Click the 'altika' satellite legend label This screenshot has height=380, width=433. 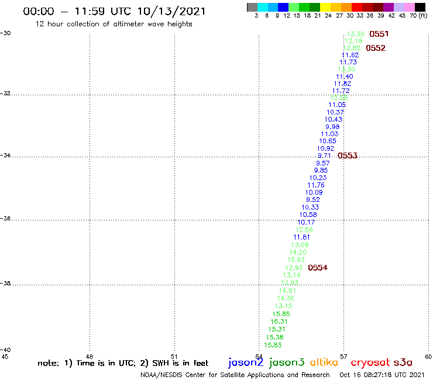pos(324,362)
